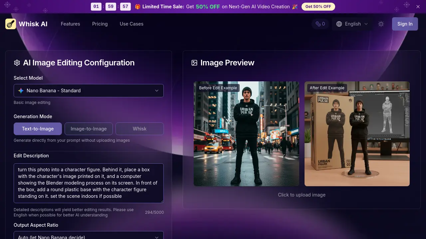426x239 pixels.
Task: Click the gear icon beside AI Image Editing Configuration
Action: [x=17, y=63]
